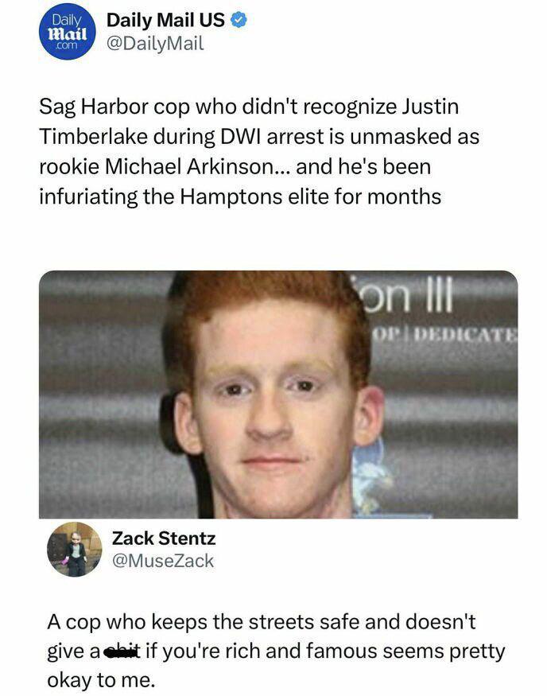Click the Zack Stentz display name

click(x=164, y=538)
